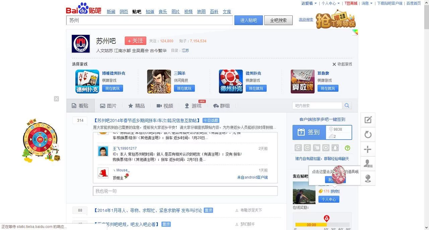Screen dimensions: 429x230
Task: Click the red 关注 follow button
Action: tap(135, 41)
